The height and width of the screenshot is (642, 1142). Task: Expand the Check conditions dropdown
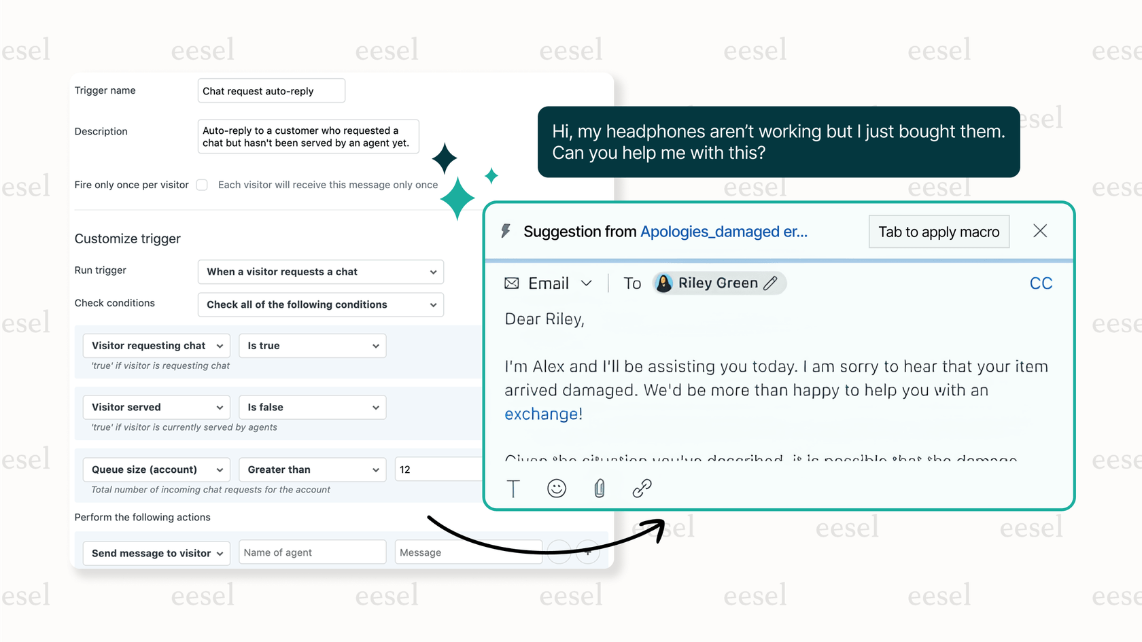tap(320, 304)
